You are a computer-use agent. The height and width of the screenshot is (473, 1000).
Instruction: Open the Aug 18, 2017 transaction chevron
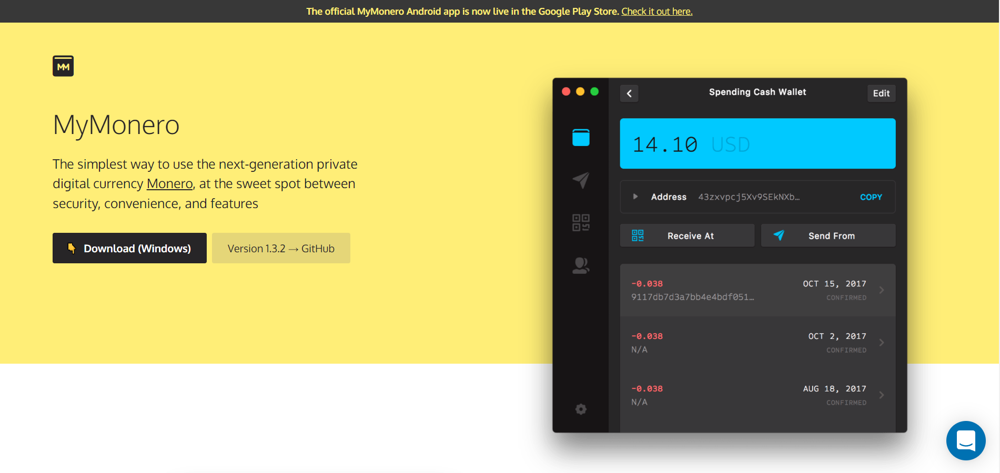(x=882, y=395)
